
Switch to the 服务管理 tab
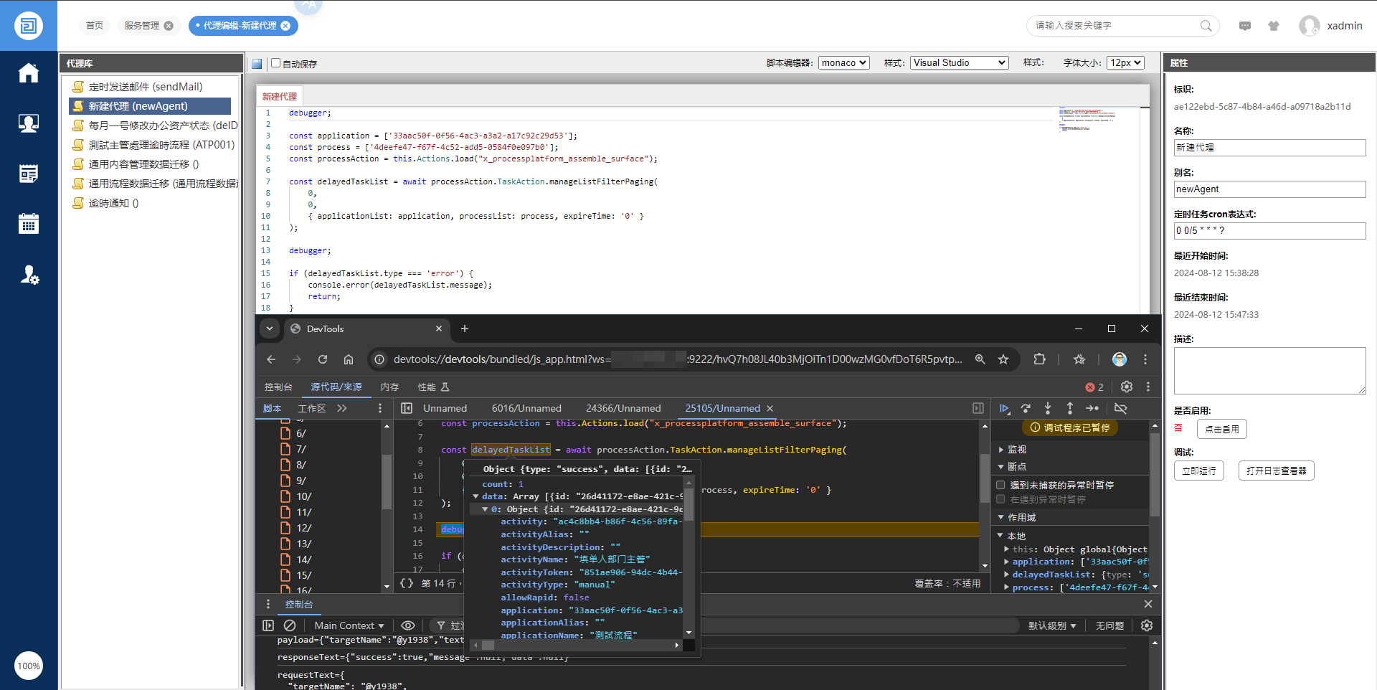pos(142,26)
